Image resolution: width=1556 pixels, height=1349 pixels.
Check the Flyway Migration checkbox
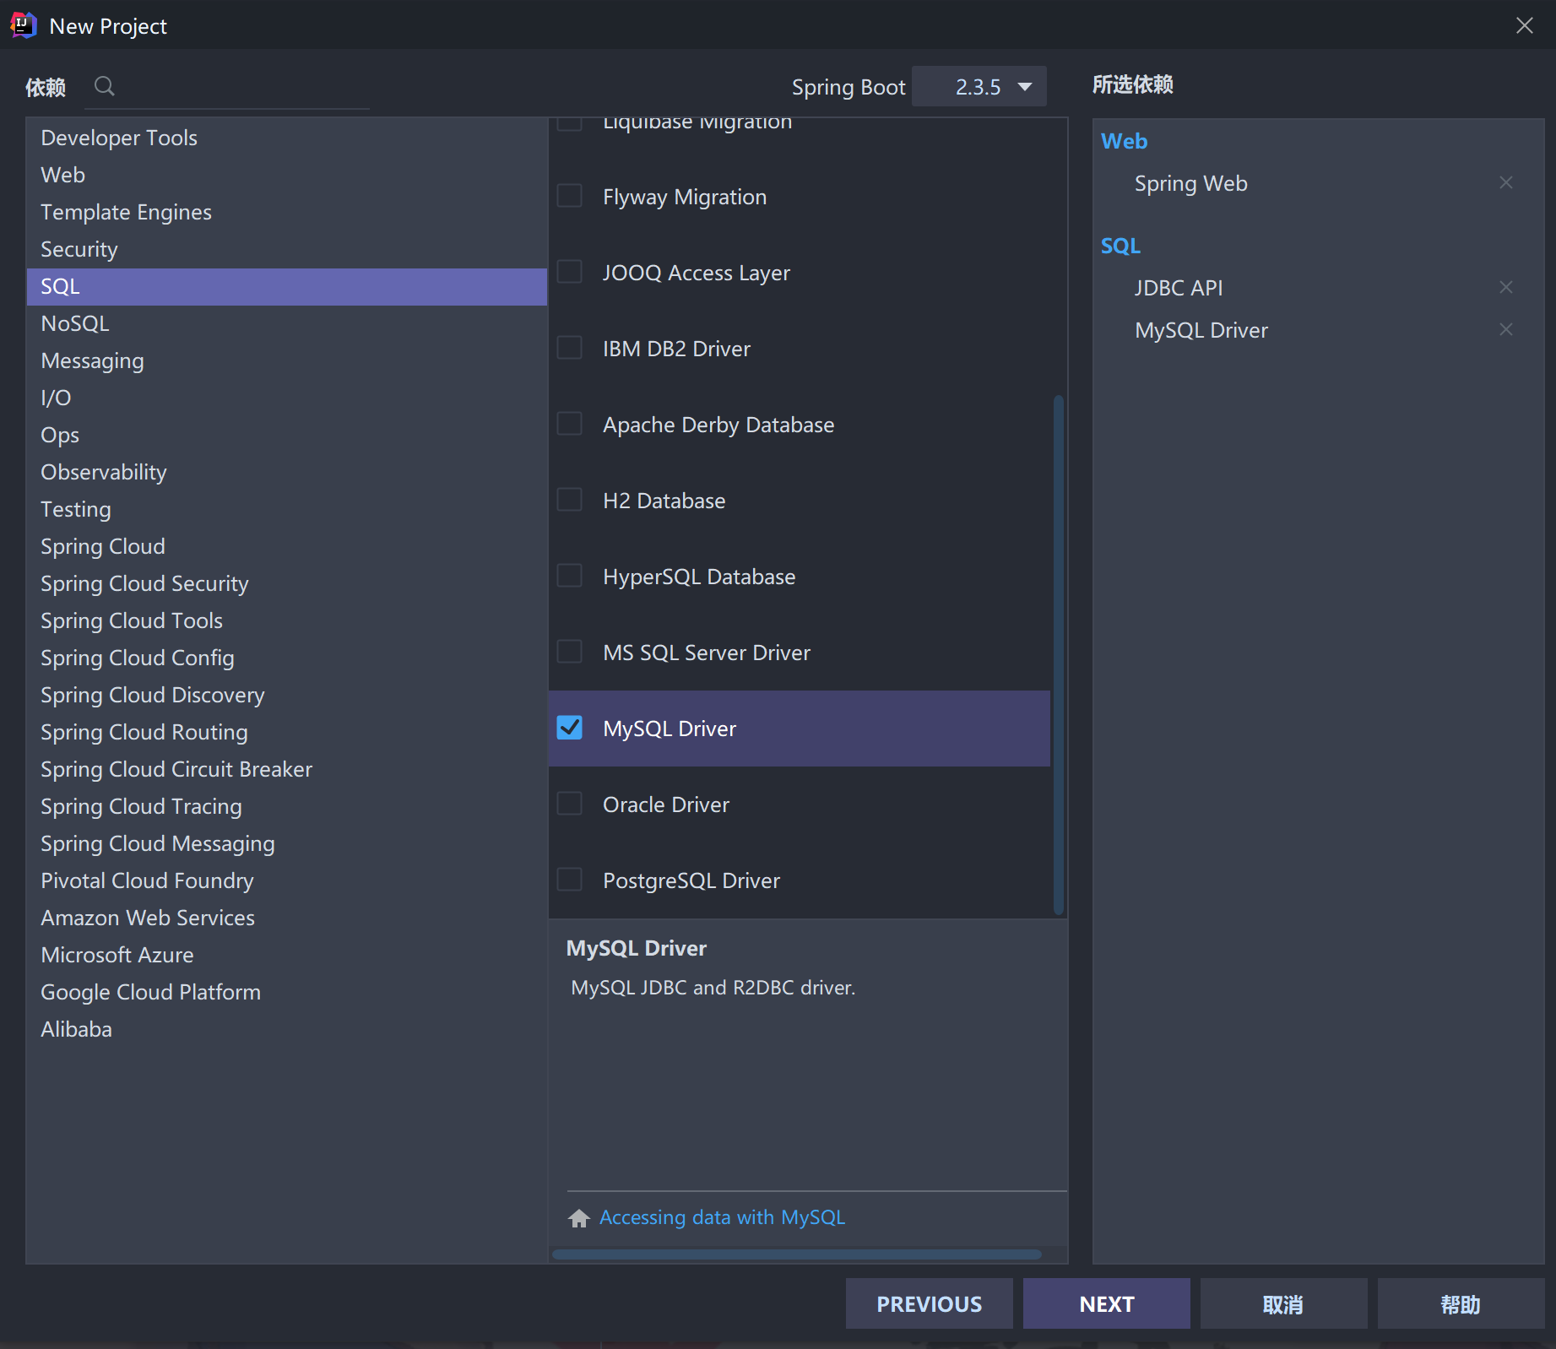coord(570,196)
